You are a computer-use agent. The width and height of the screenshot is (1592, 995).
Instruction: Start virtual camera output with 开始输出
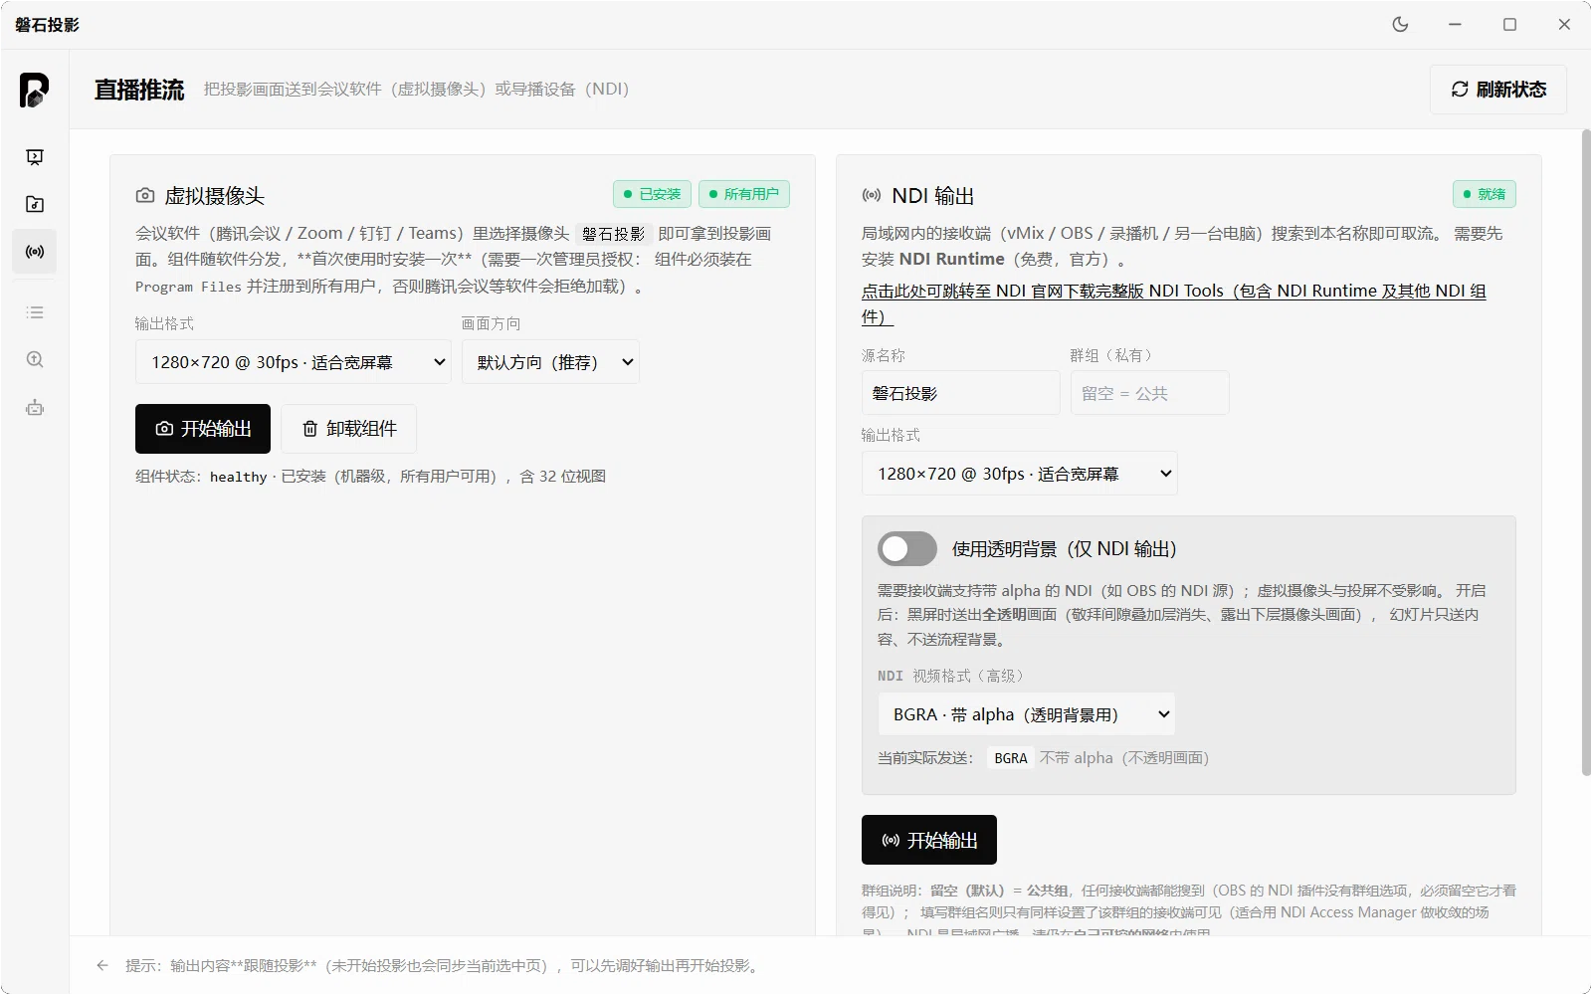(x=203, y=429)
